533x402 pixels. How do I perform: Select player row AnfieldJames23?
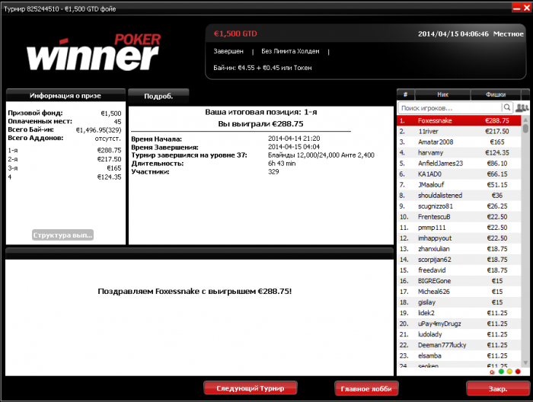tap(459, 164)
